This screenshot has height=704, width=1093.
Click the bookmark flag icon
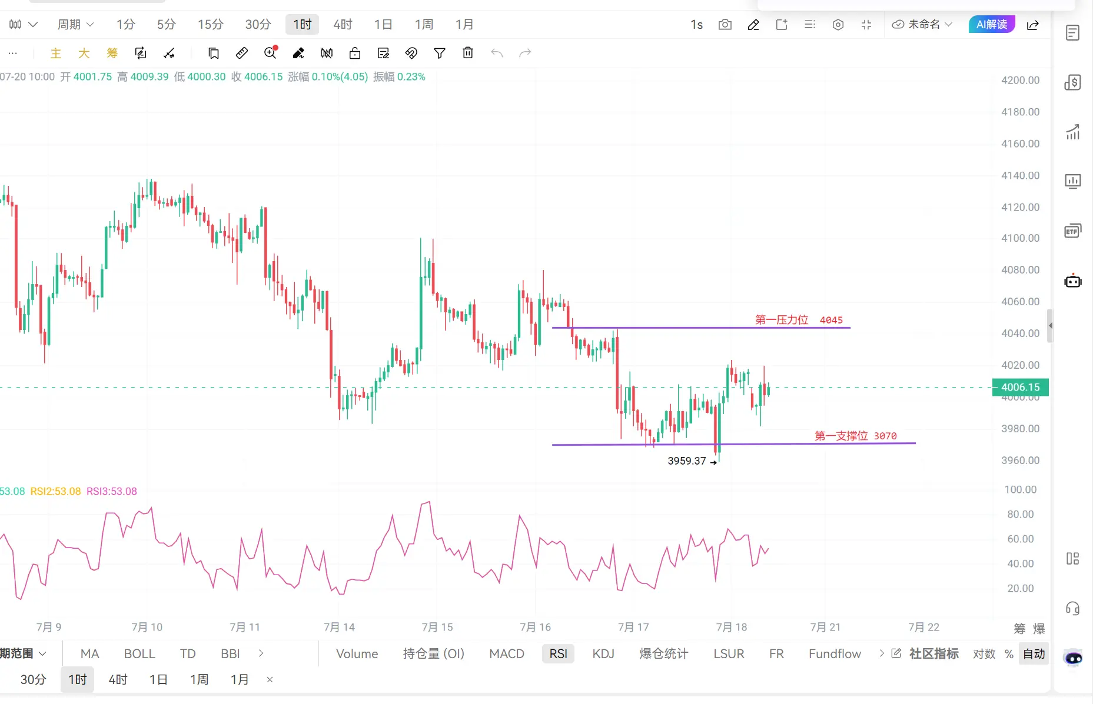(214, 54)
